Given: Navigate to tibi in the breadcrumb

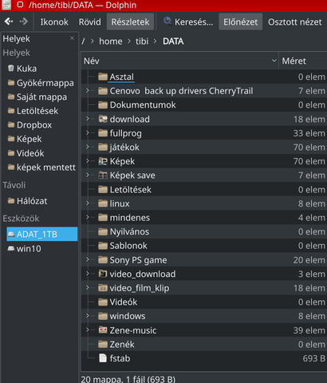Looking at the screenshot, I should tap(142, 41).
